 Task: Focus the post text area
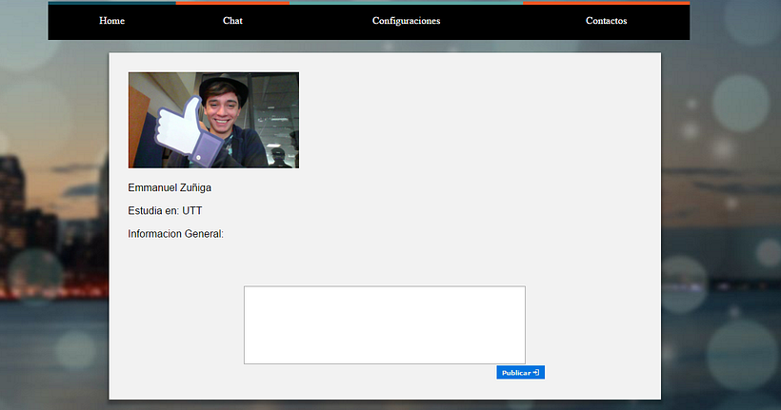(x=385, y=325)
